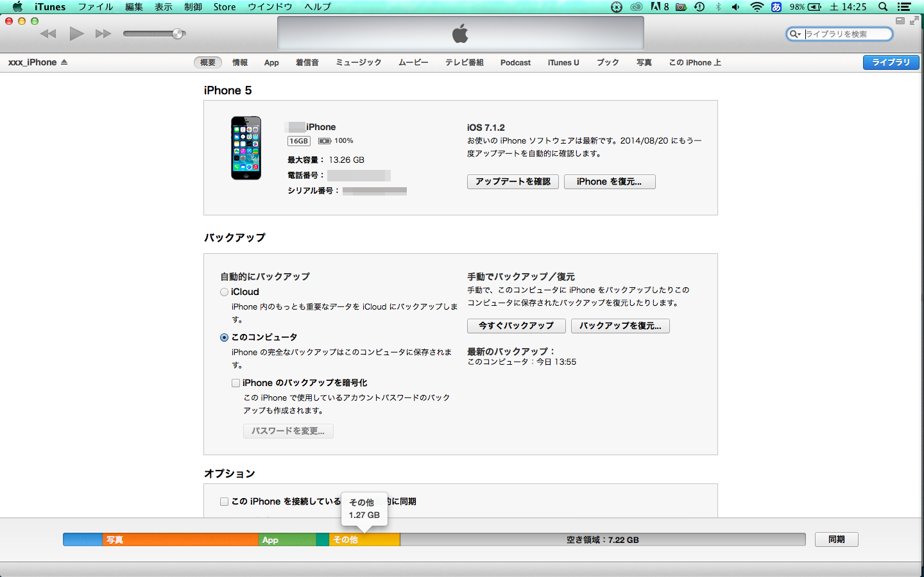This screenshot has width=924, height=577.
Task: Click the Creative Cloud menu bar icon
Action: click(637, 7)
